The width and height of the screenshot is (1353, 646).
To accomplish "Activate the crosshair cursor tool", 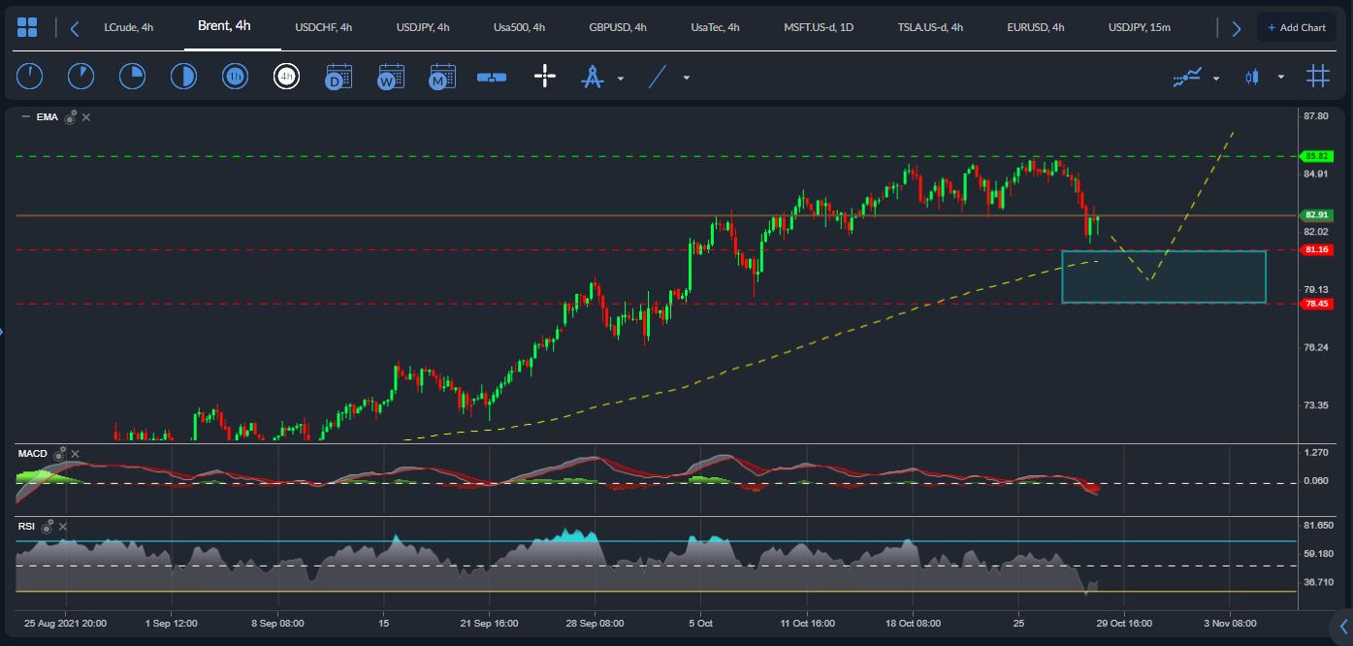I will pyautogui.click(x=545, y=77).
